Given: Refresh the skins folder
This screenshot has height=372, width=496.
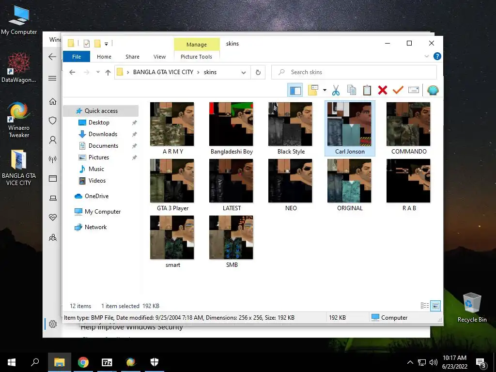Looking at the screenshot, I should tap(258, 73).
